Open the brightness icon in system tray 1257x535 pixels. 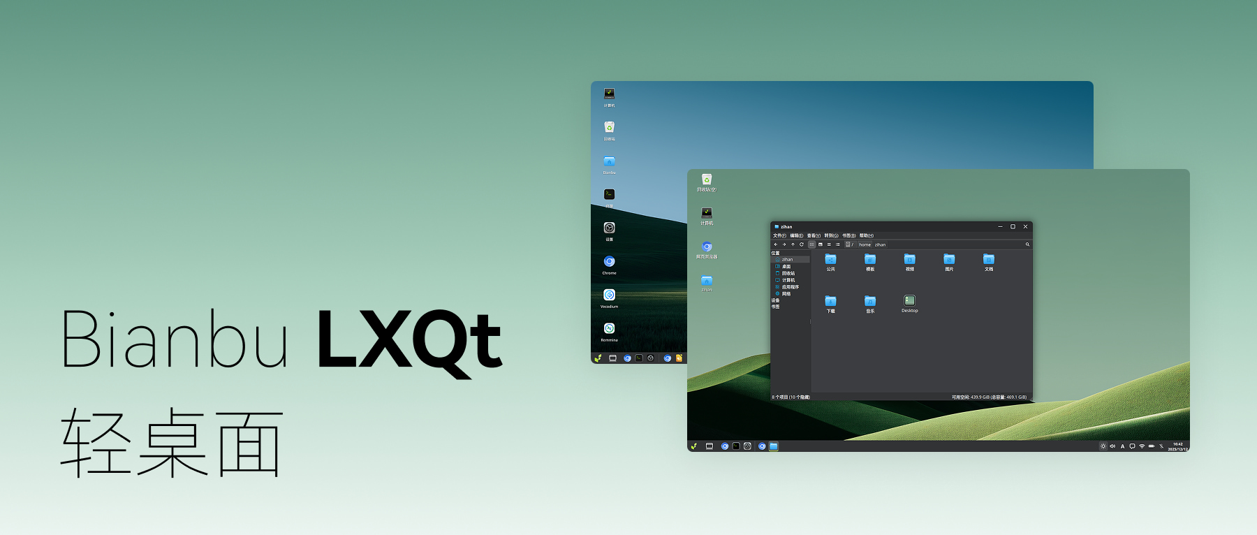pos(1103,446)
